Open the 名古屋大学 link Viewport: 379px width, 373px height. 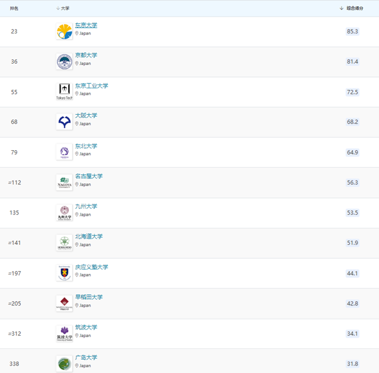point(88,176)
